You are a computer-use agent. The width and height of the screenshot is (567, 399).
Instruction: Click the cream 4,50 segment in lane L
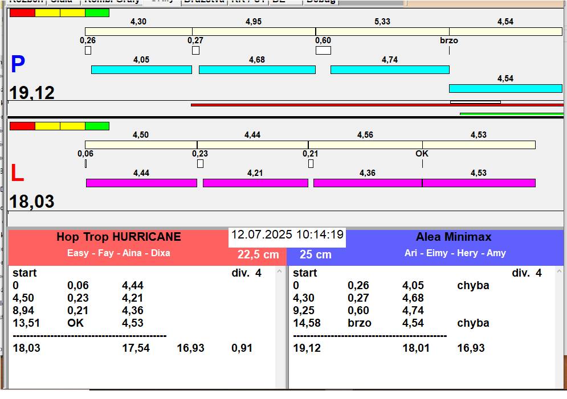(x=141, y=145)
